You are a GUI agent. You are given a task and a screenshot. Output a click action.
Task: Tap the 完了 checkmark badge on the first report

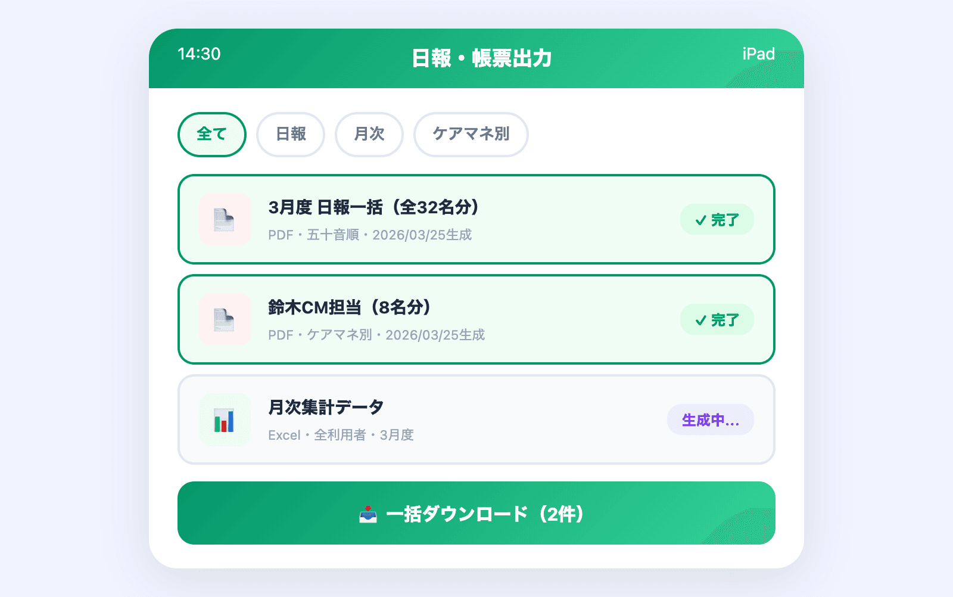tap(717, 219)
